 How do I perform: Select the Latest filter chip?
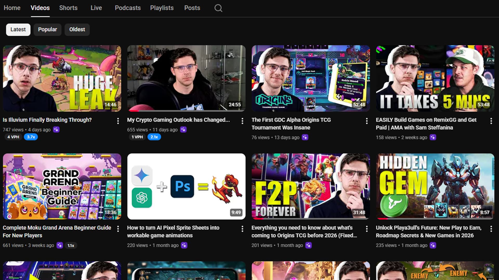[x=18, y=30]
